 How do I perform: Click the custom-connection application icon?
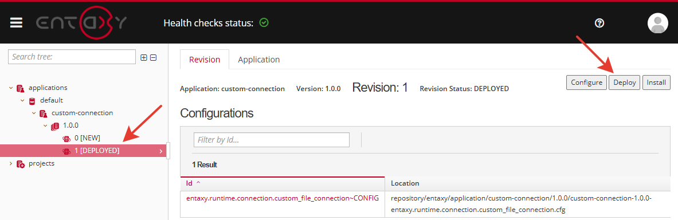tap(43, 113)
